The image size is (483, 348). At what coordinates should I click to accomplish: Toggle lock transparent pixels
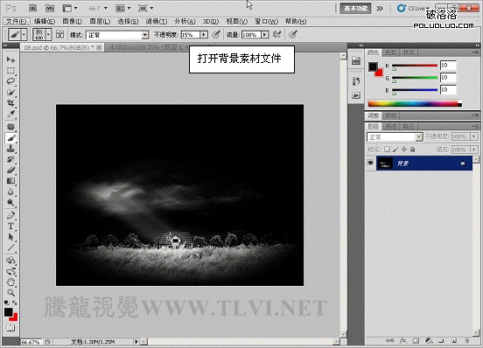click(x=387, y=150)
